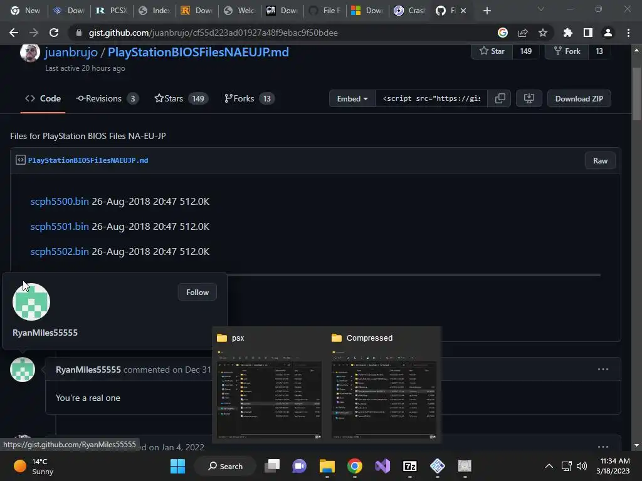This screenshot has height=481, width=642.
Task: Select the embed script text field
Action: click(431, 98)
